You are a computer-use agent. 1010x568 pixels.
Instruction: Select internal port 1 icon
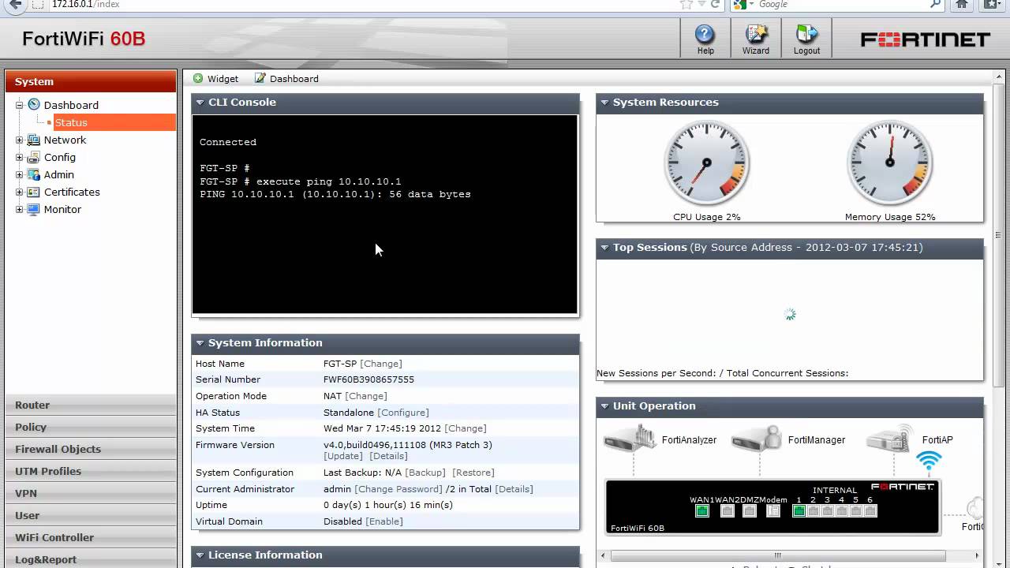(799, 510)
